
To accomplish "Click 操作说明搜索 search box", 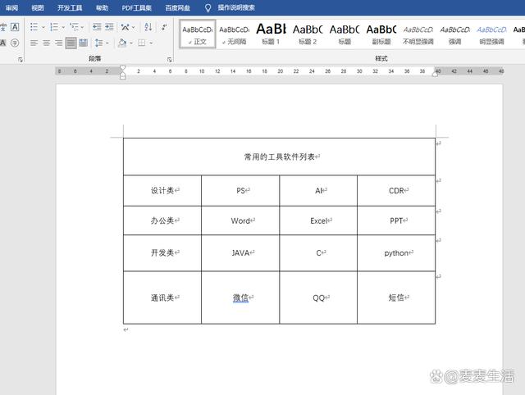I will [236, 7].
